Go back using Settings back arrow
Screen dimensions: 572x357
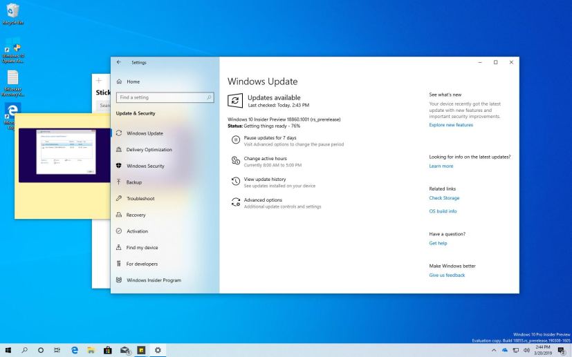coord(119,62)
